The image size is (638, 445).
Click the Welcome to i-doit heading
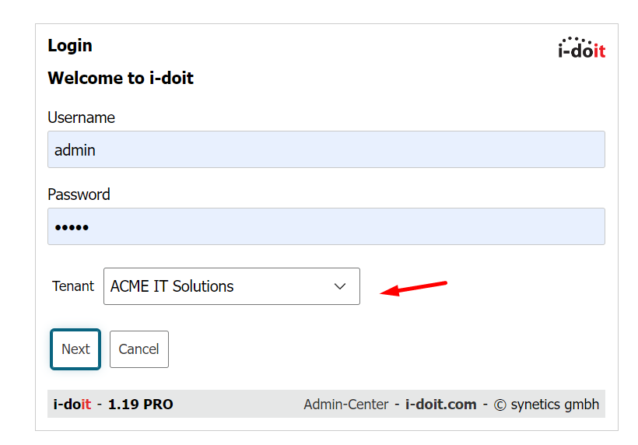pyautogui.click(x=121, y=78)
